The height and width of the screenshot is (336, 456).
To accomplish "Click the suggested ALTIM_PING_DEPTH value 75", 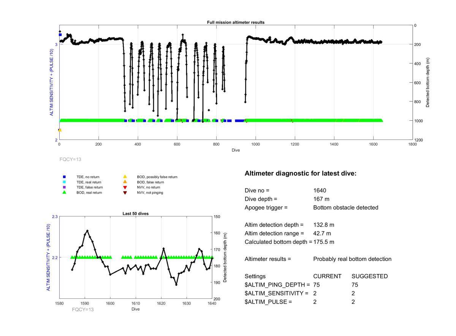I will (355, 285).
